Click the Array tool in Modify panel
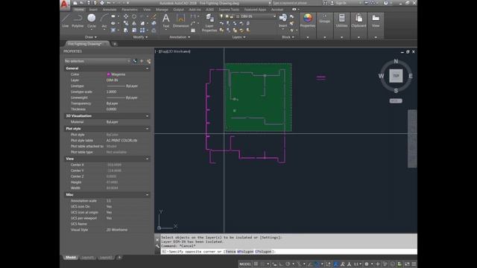 coord(142,30)
